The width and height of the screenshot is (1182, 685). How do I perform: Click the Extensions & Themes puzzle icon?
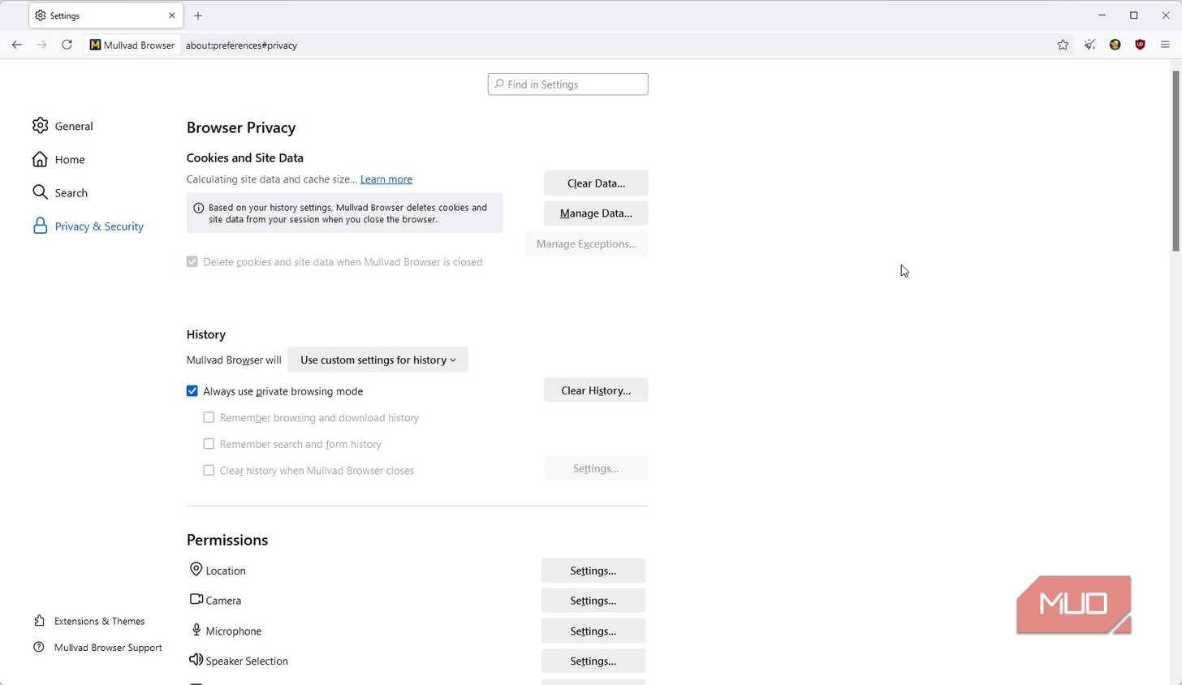click(39, 621)
